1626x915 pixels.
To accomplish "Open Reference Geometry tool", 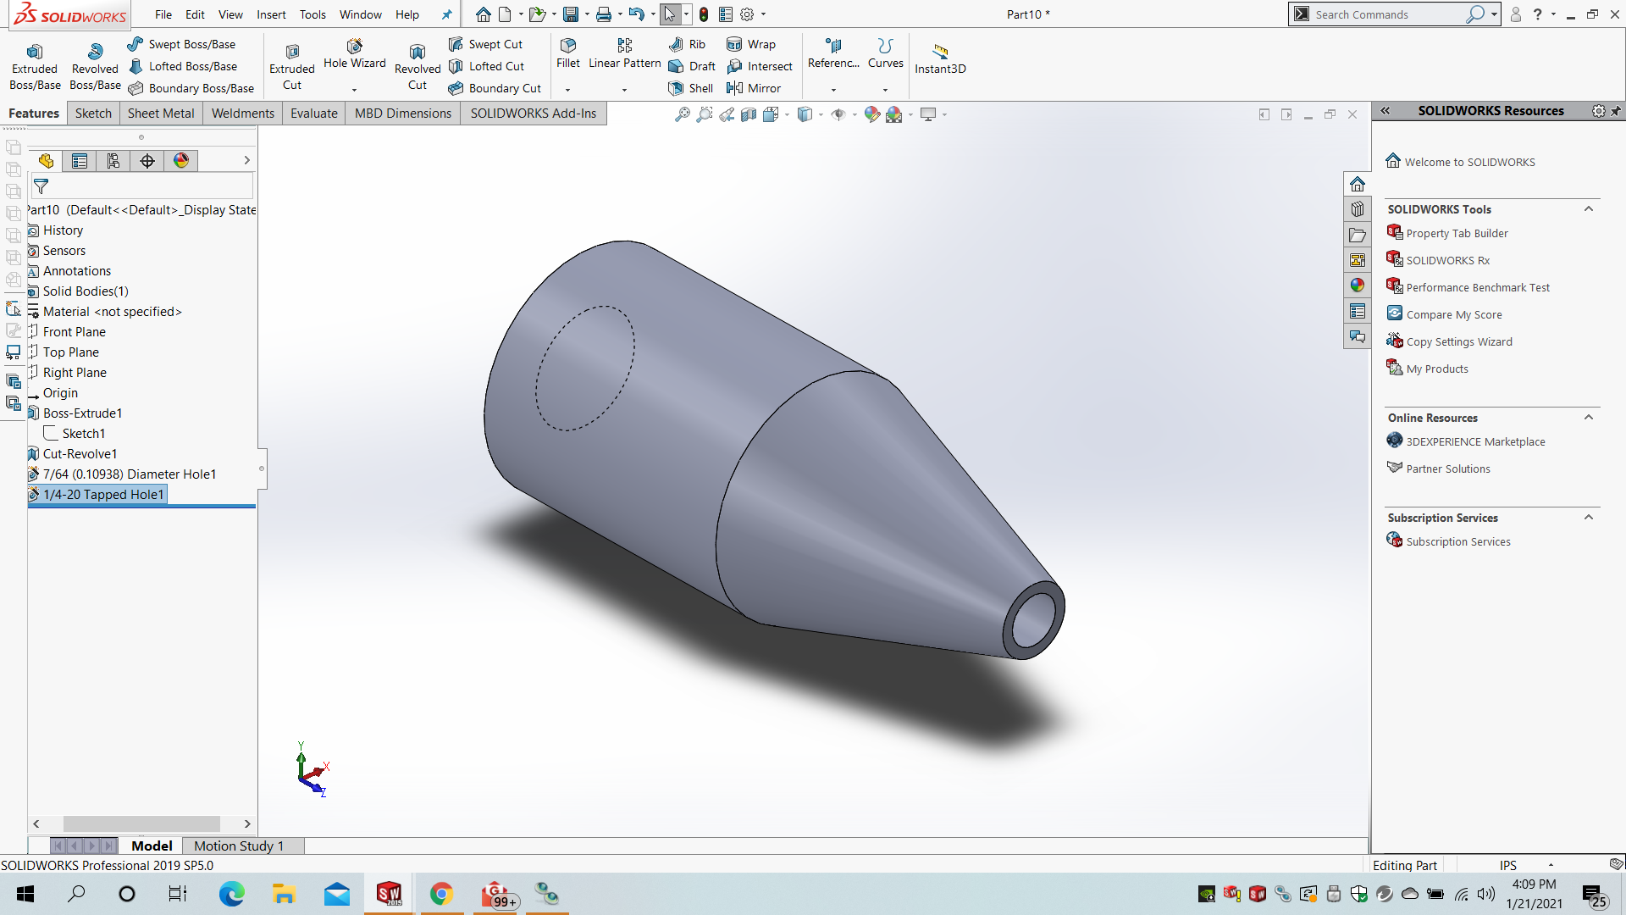I will tap(833, 53).
